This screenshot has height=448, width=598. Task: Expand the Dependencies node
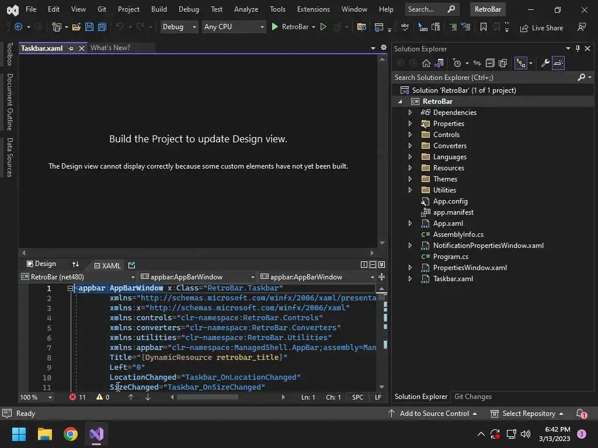click(x=410, y=113)
